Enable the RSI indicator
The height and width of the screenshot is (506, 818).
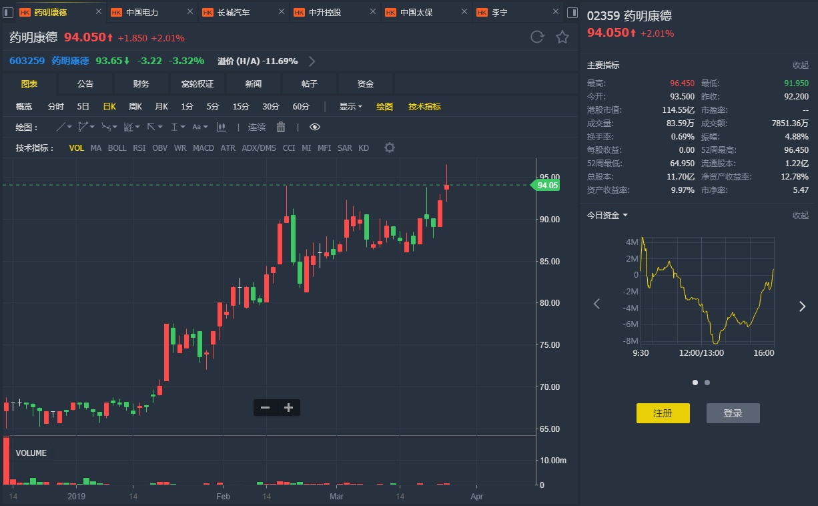[139, 148]
